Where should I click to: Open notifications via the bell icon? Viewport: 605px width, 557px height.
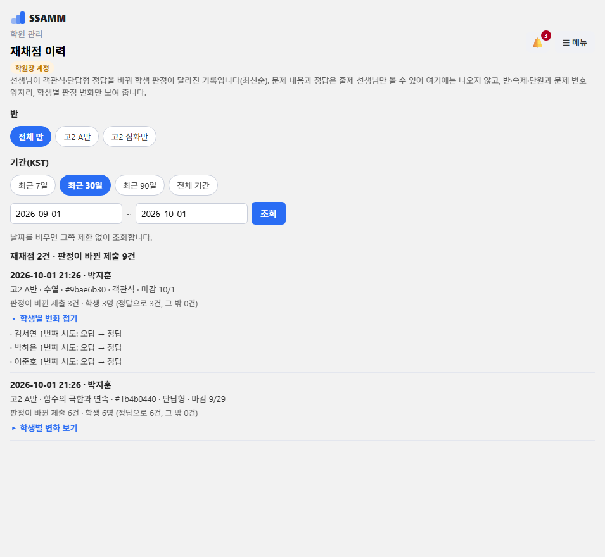click(x=537, y=42)
